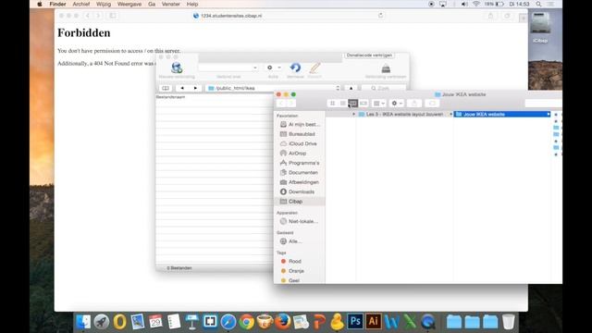Screen dimensions: 592x333
Task: Open AirDrop in Finder sidebar
Action: tap(293, 154)
